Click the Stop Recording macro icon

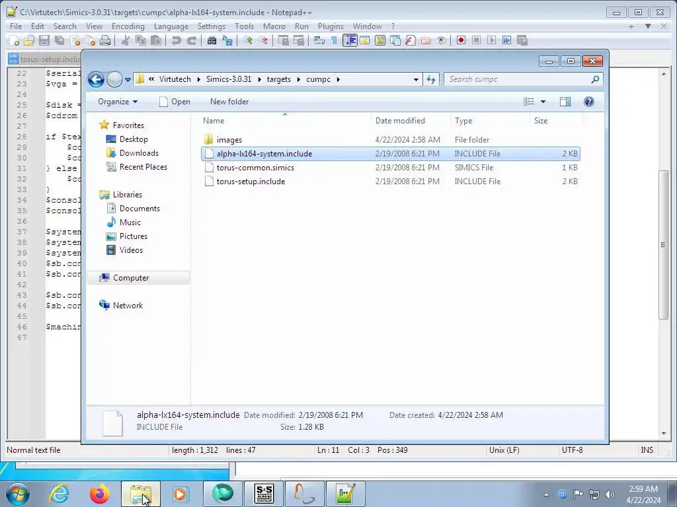tap(476, 40)
